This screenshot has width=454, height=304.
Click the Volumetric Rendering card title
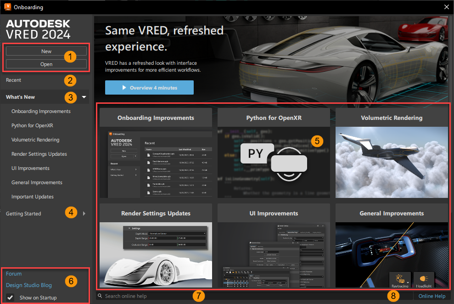(x=392, y=118)
